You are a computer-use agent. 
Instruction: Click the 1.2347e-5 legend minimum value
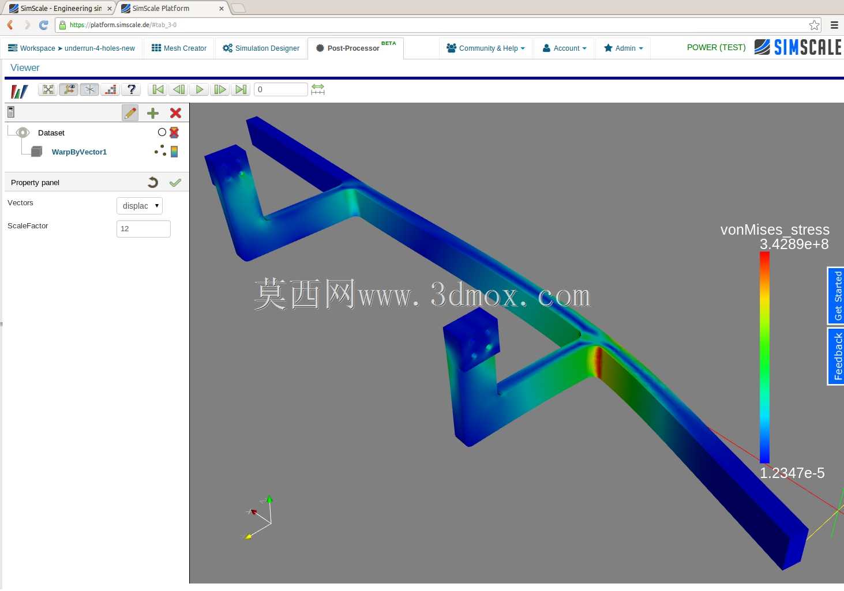pos(792,473)
